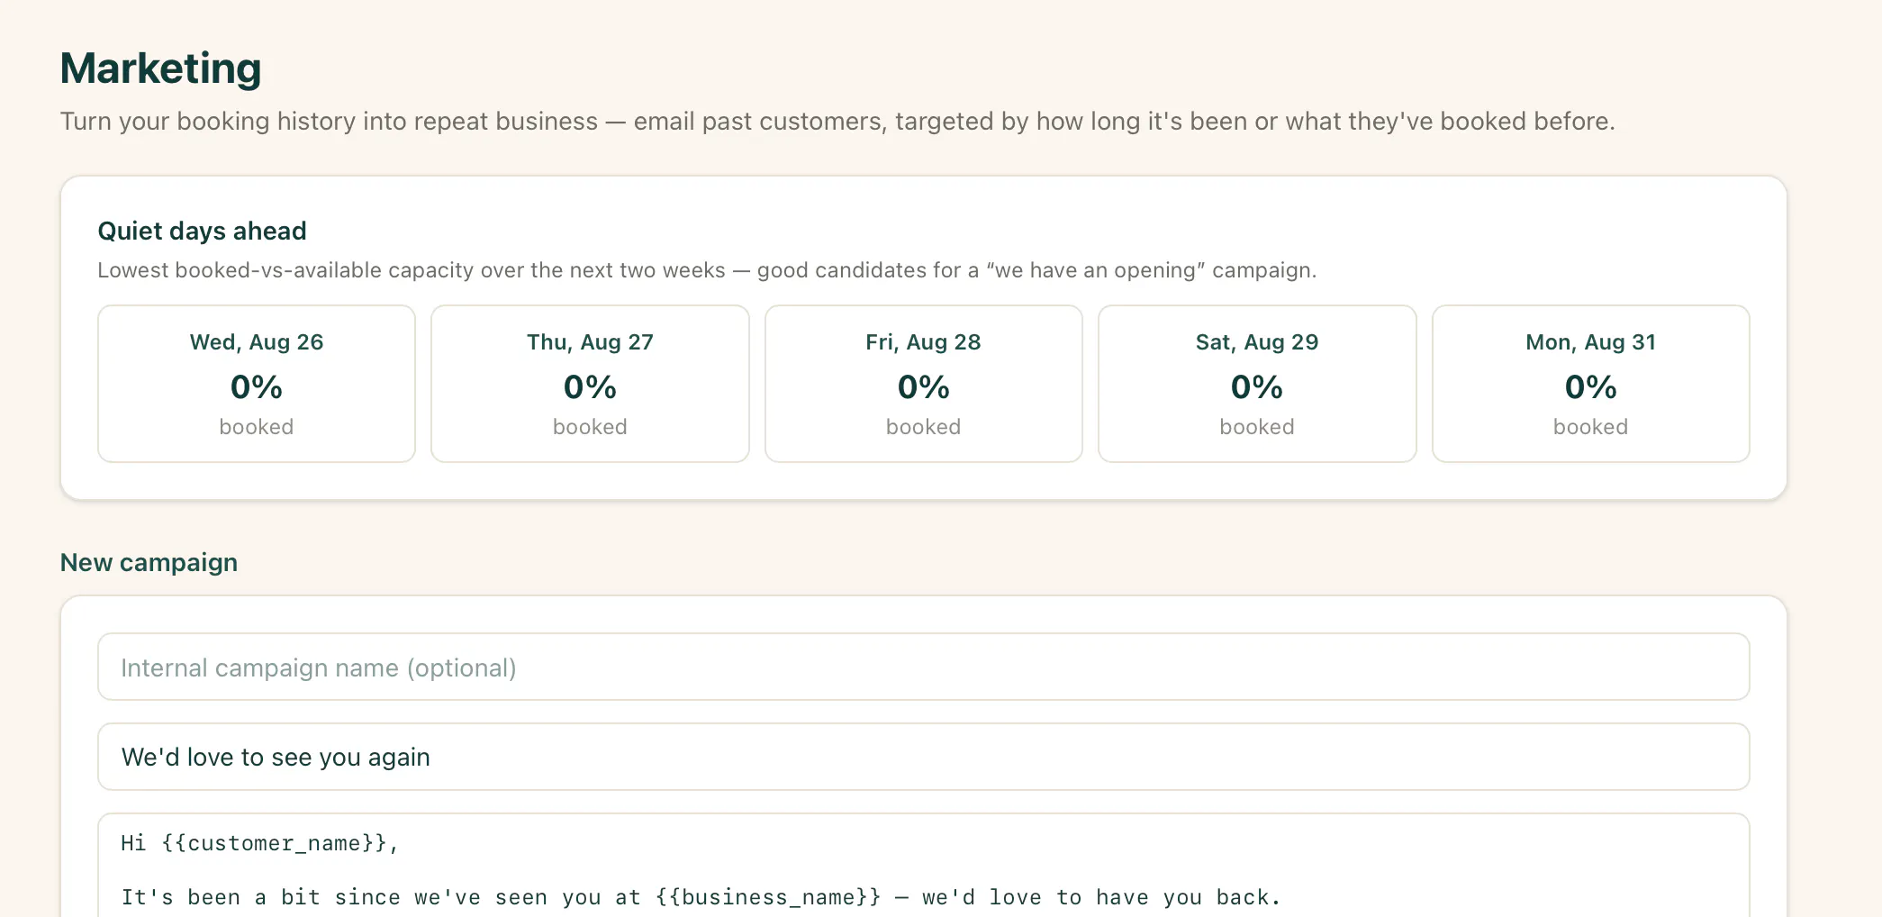Select the Thu, Aug 27 quiet day card
1882x917 pixels.
click(590, 384)
